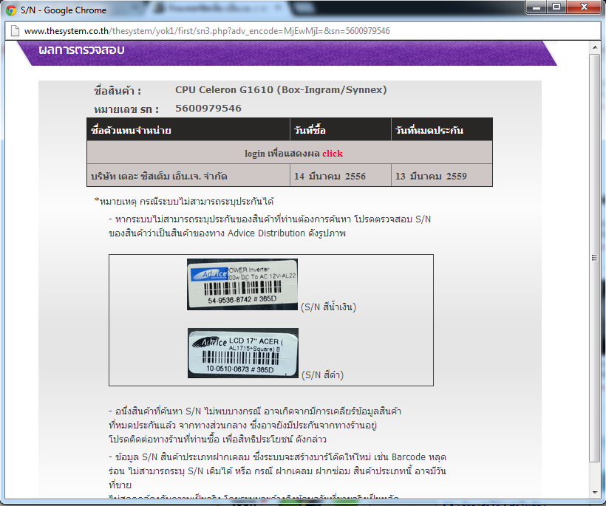The height and width of the screenshot is (506, 606).
Task: Click warranty expiry '13 มีนาคม 2559' cell
Action: tap(442, 176)
